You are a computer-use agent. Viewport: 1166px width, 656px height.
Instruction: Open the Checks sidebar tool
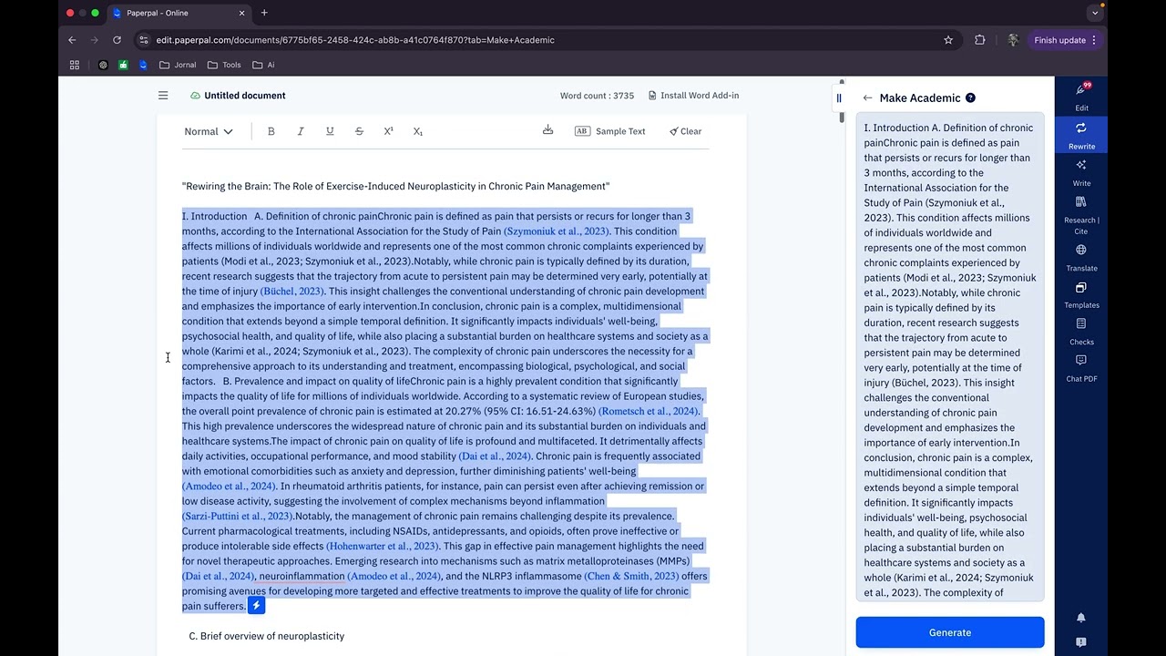tap(1081, 330)
